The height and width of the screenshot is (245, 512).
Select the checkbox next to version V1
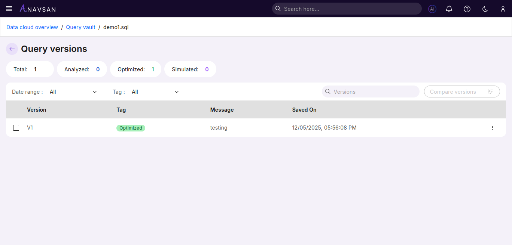pos(16,128)
